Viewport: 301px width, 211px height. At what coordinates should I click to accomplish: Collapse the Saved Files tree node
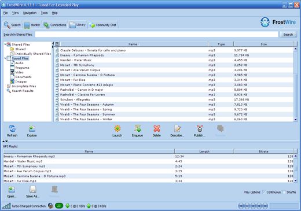click(5, 58)
